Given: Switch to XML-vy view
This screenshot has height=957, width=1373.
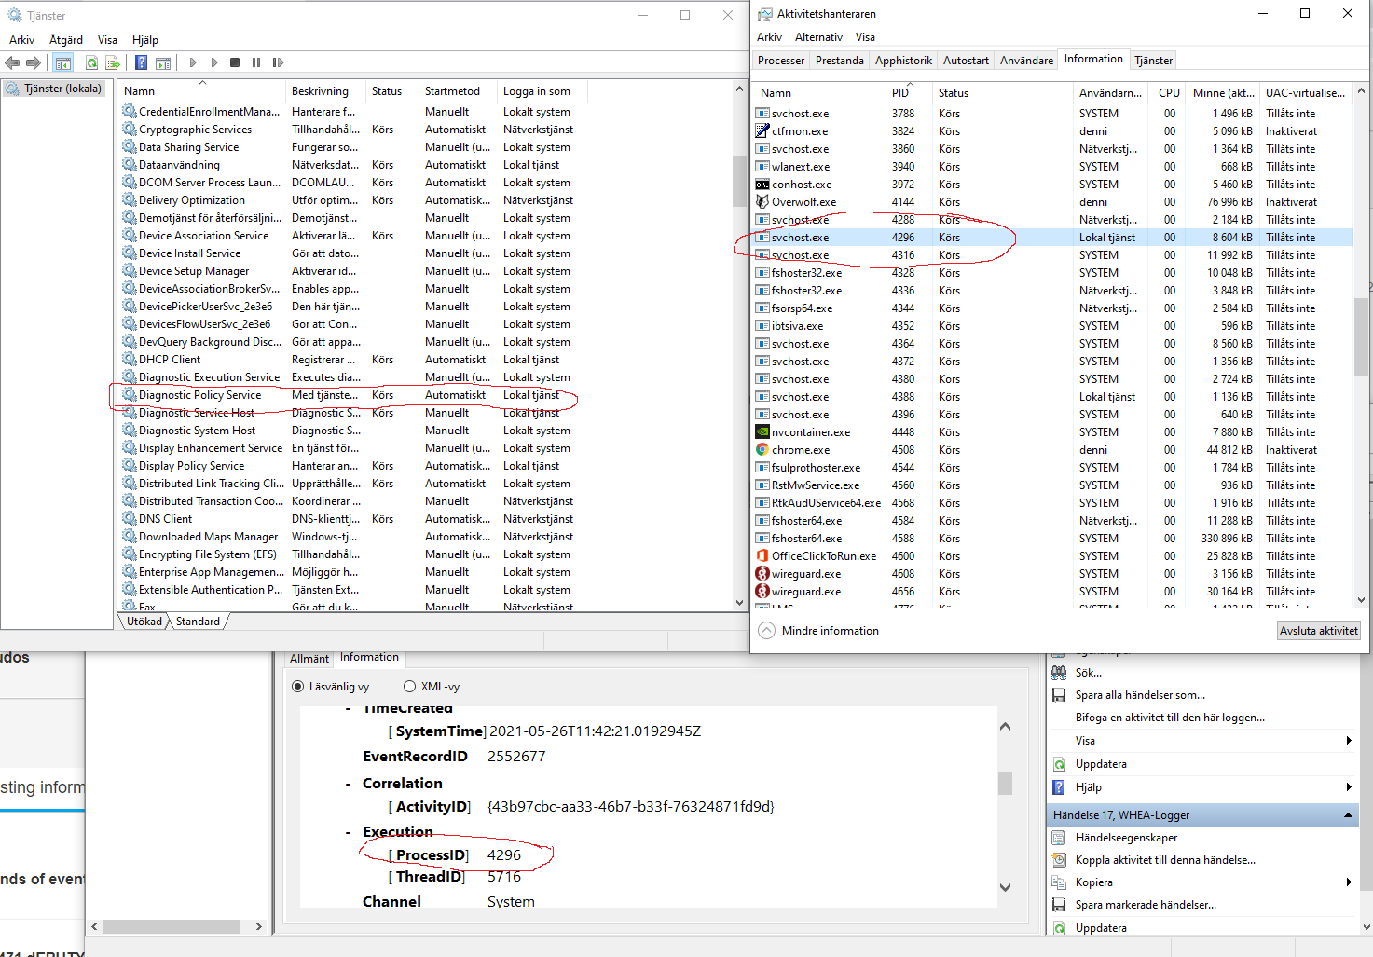Looking at the screenshot, I should [409, 686].
